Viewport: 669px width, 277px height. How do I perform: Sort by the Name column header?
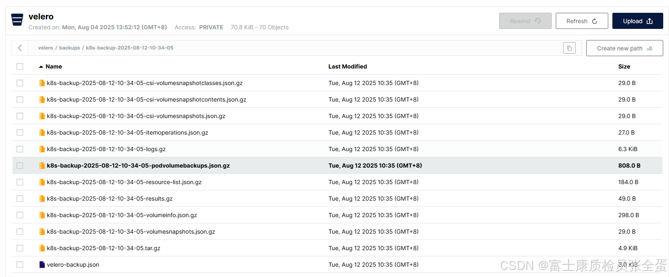pyautogui.click(x=54, y=66)
